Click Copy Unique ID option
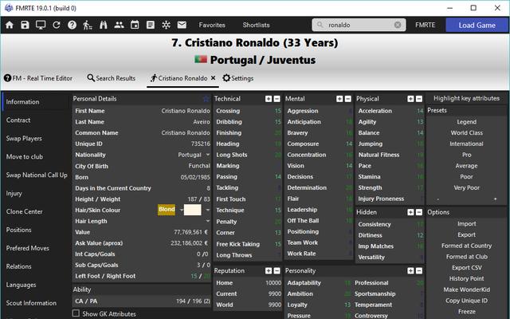 [x=466, y=301]
